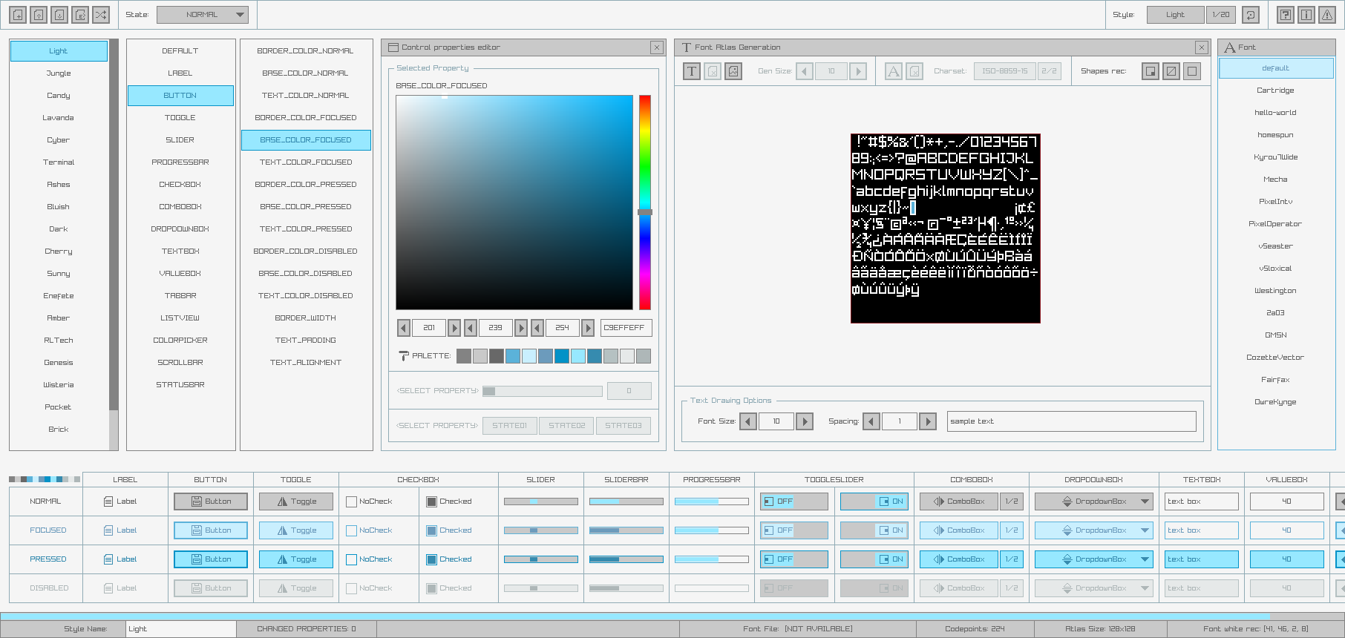Click the FOCUSED row Button
1345x638 pixels.
pyautogui.click(x=211, y=530)
